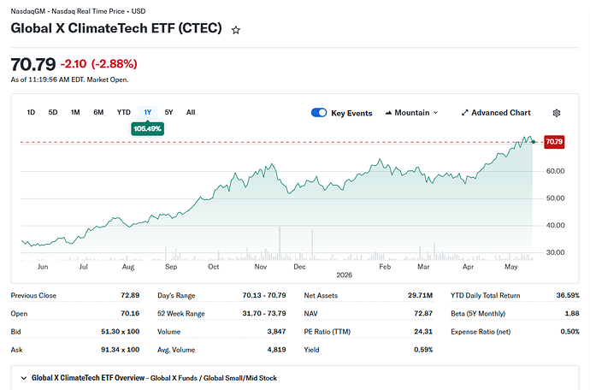Select the 1D time range tab
Image resolution: width=590 pixels, height=390 pixels.
[31, 112]
